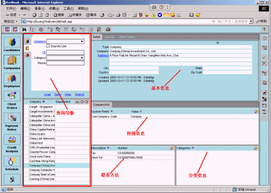
Task: Open the browser address bar dropdown
Action: (251, 21)
